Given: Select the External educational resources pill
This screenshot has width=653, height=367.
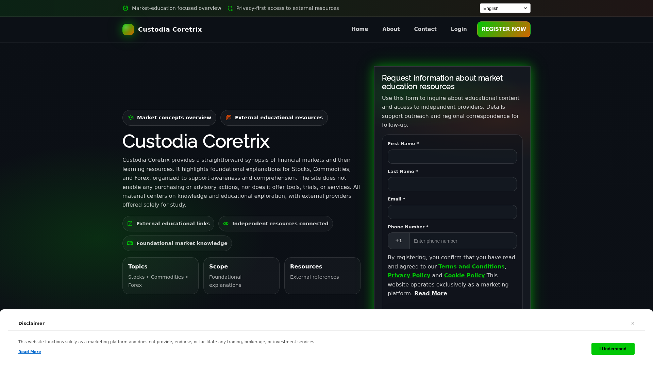Looking at the screenshot, I should (274, 118).
